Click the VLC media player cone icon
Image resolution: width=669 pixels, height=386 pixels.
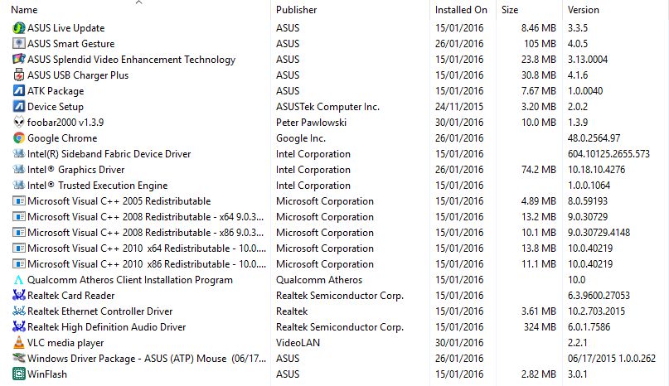point(19,342)
